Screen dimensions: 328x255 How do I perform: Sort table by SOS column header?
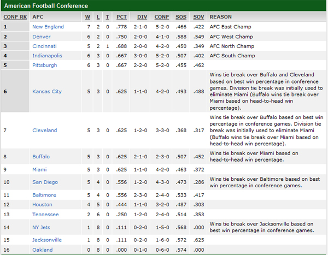click(x=181, y=17)
